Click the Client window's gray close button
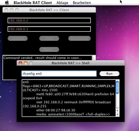139x131 pixels. point(6,10)
